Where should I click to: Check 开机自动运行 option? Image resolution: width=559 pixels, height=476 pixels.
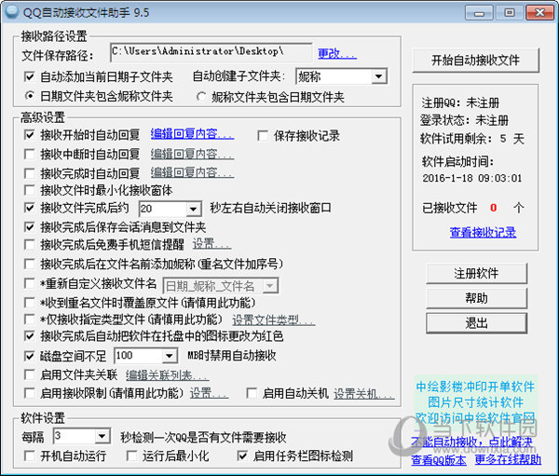pos(29,456)
